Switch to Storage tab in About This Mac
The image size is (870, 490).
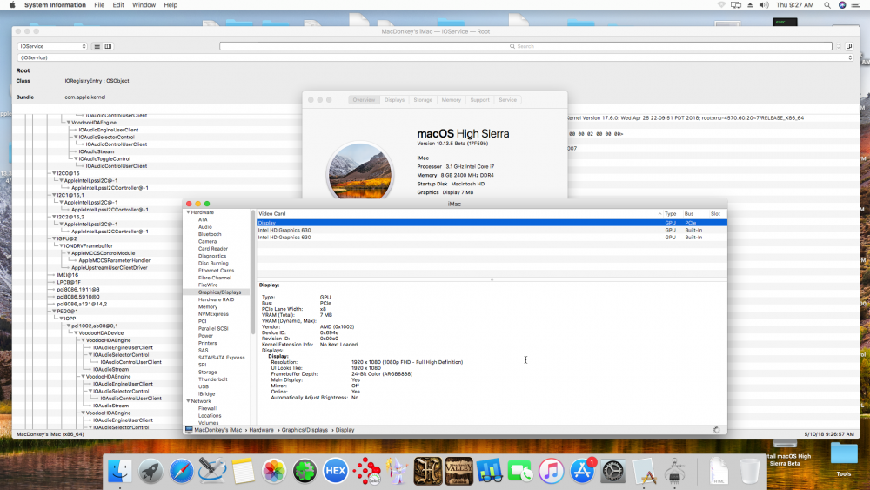coord(423,100)
